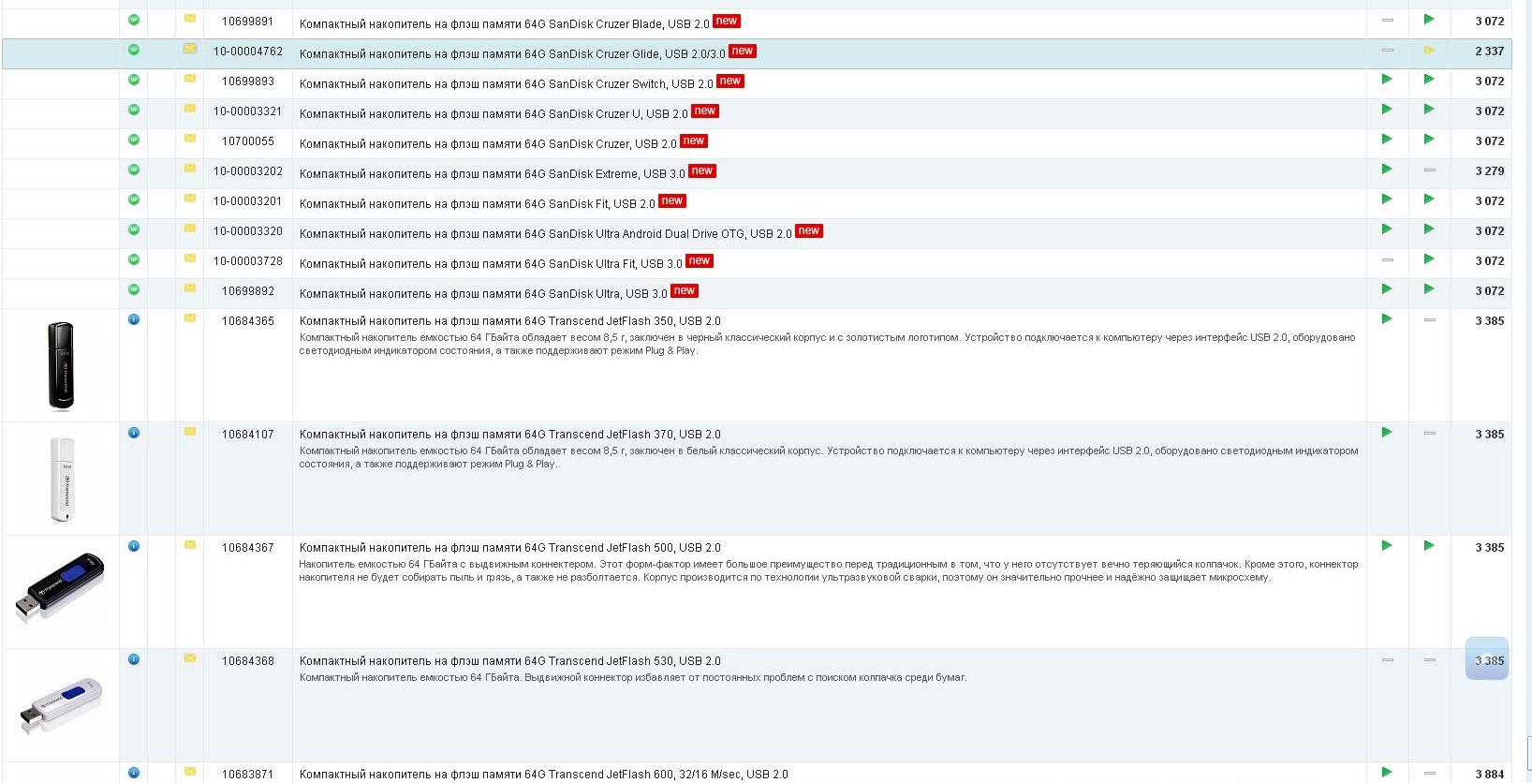Open the SanDisk Cruzer Blade product link
Viewport: 1532px width, 783px height.
pyautogui.click(x=504, y=23)
